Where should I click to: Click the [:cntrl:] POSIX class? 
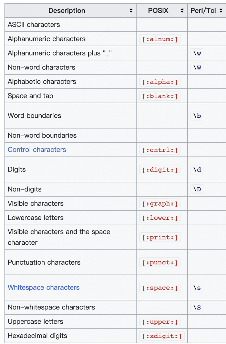160,150
